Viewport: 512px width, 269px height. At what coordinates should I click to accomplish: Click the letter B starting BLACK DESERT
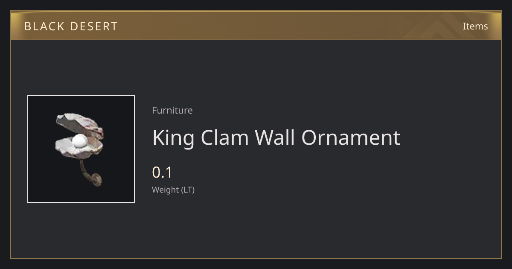click(28, 26)
